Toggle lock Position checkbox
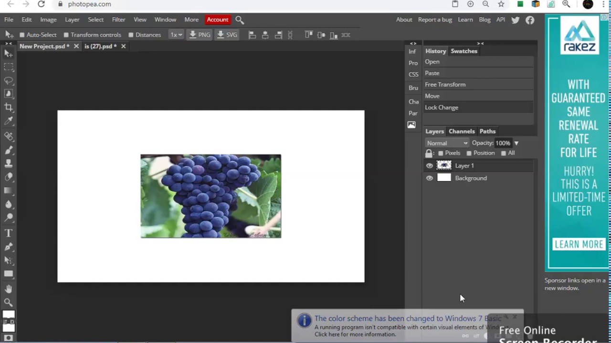The width and height of the screenshot is (611, 343). (469, 153)
